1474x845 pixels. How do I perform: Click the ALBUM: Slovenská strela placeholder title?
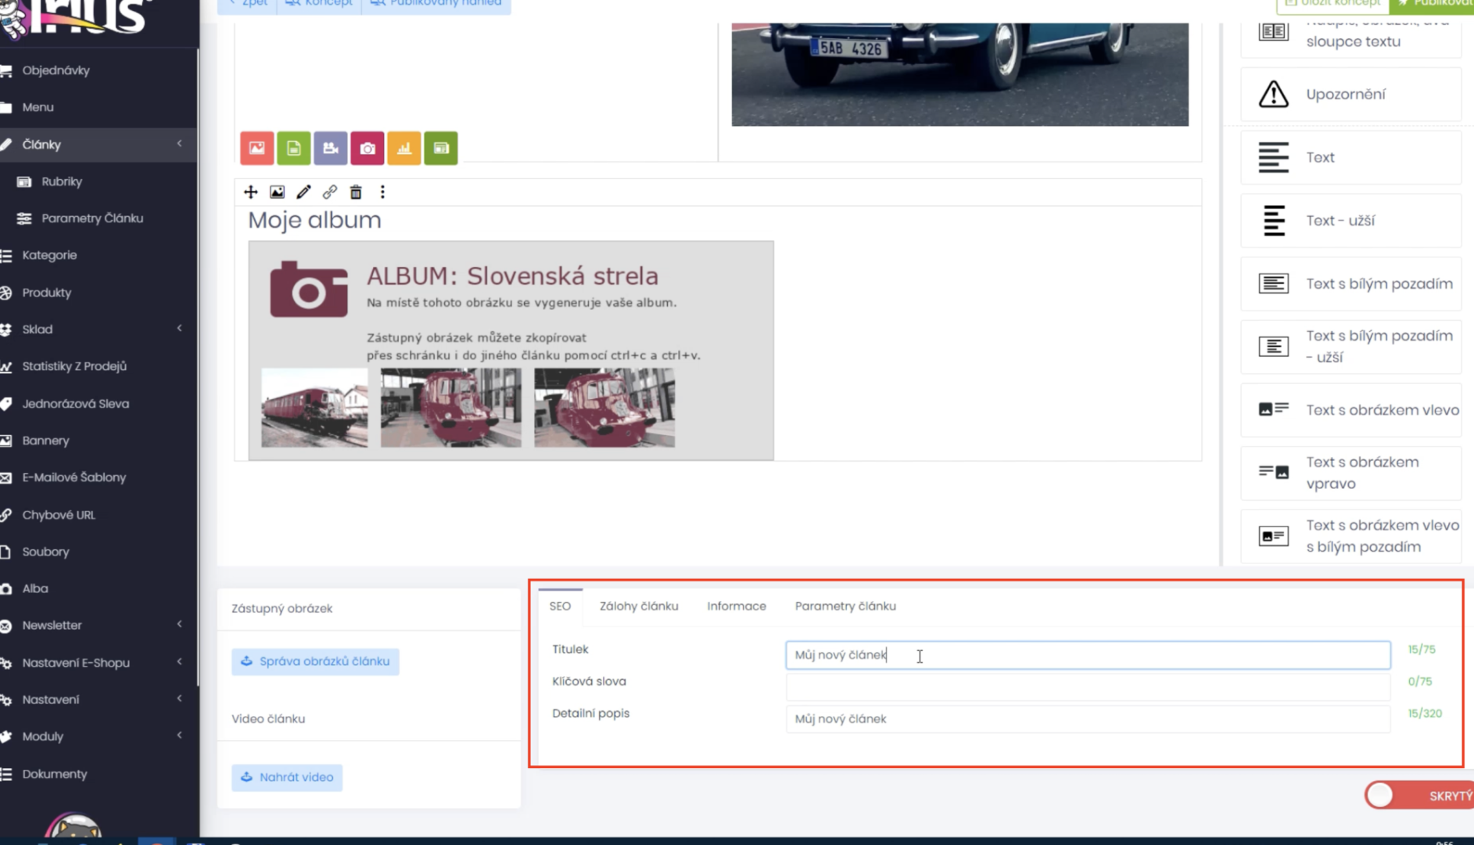click(x=512, y=276)
